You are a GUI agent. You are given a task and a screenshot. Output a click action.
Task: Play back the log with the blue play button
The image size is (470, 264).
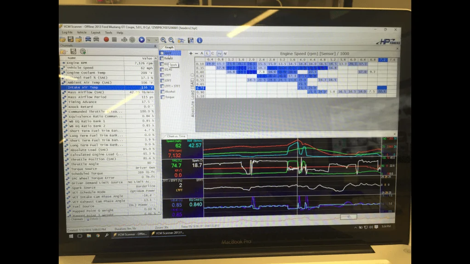(x=142, y=40)
